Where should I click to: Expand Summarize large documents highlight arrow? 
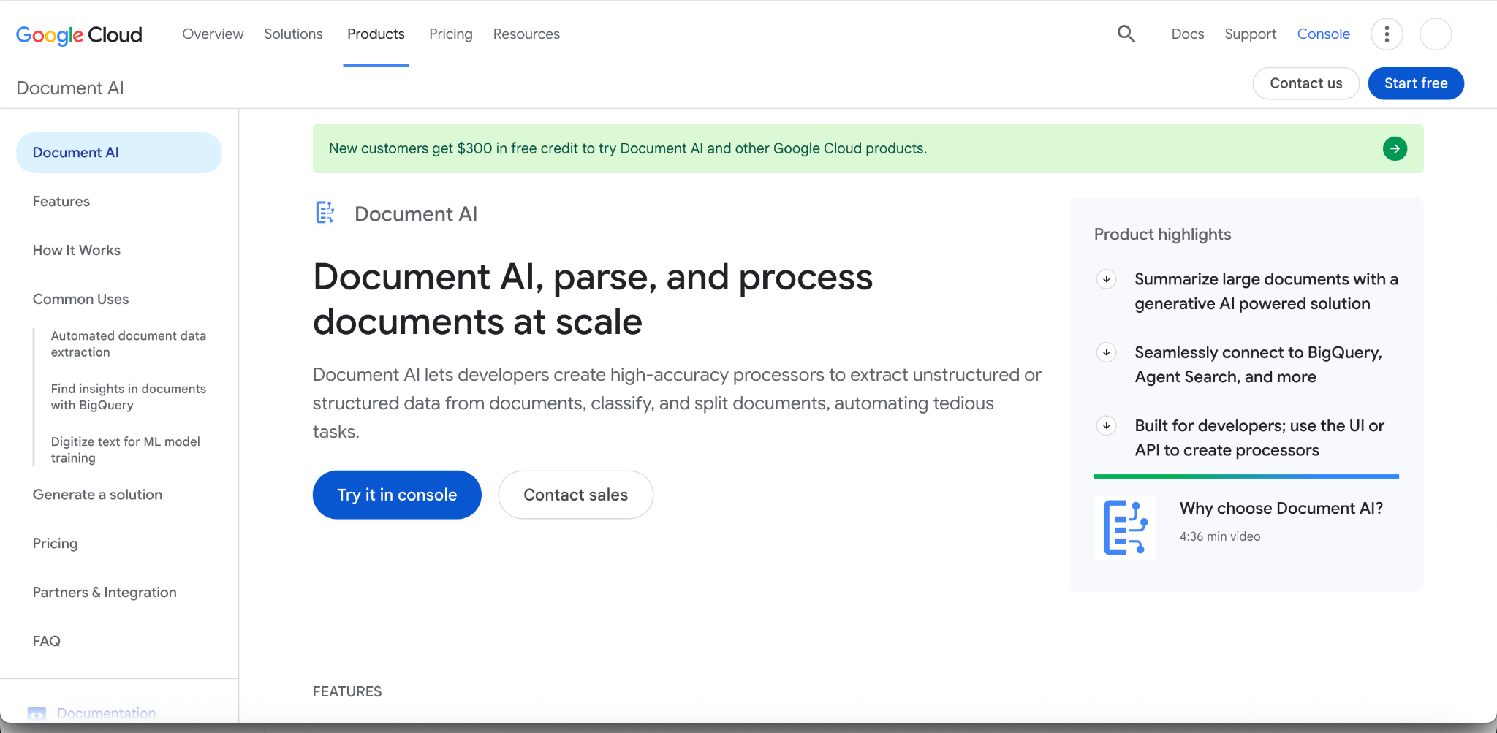pyautogui.click(x=1107, y=279)
